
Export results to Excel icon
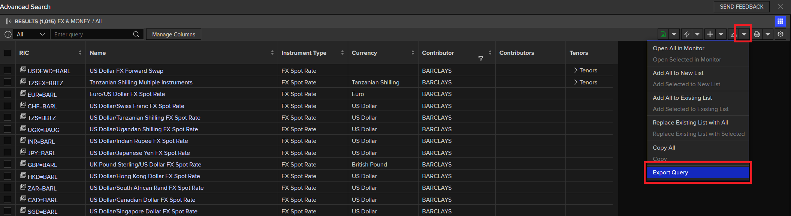(663, 34)
